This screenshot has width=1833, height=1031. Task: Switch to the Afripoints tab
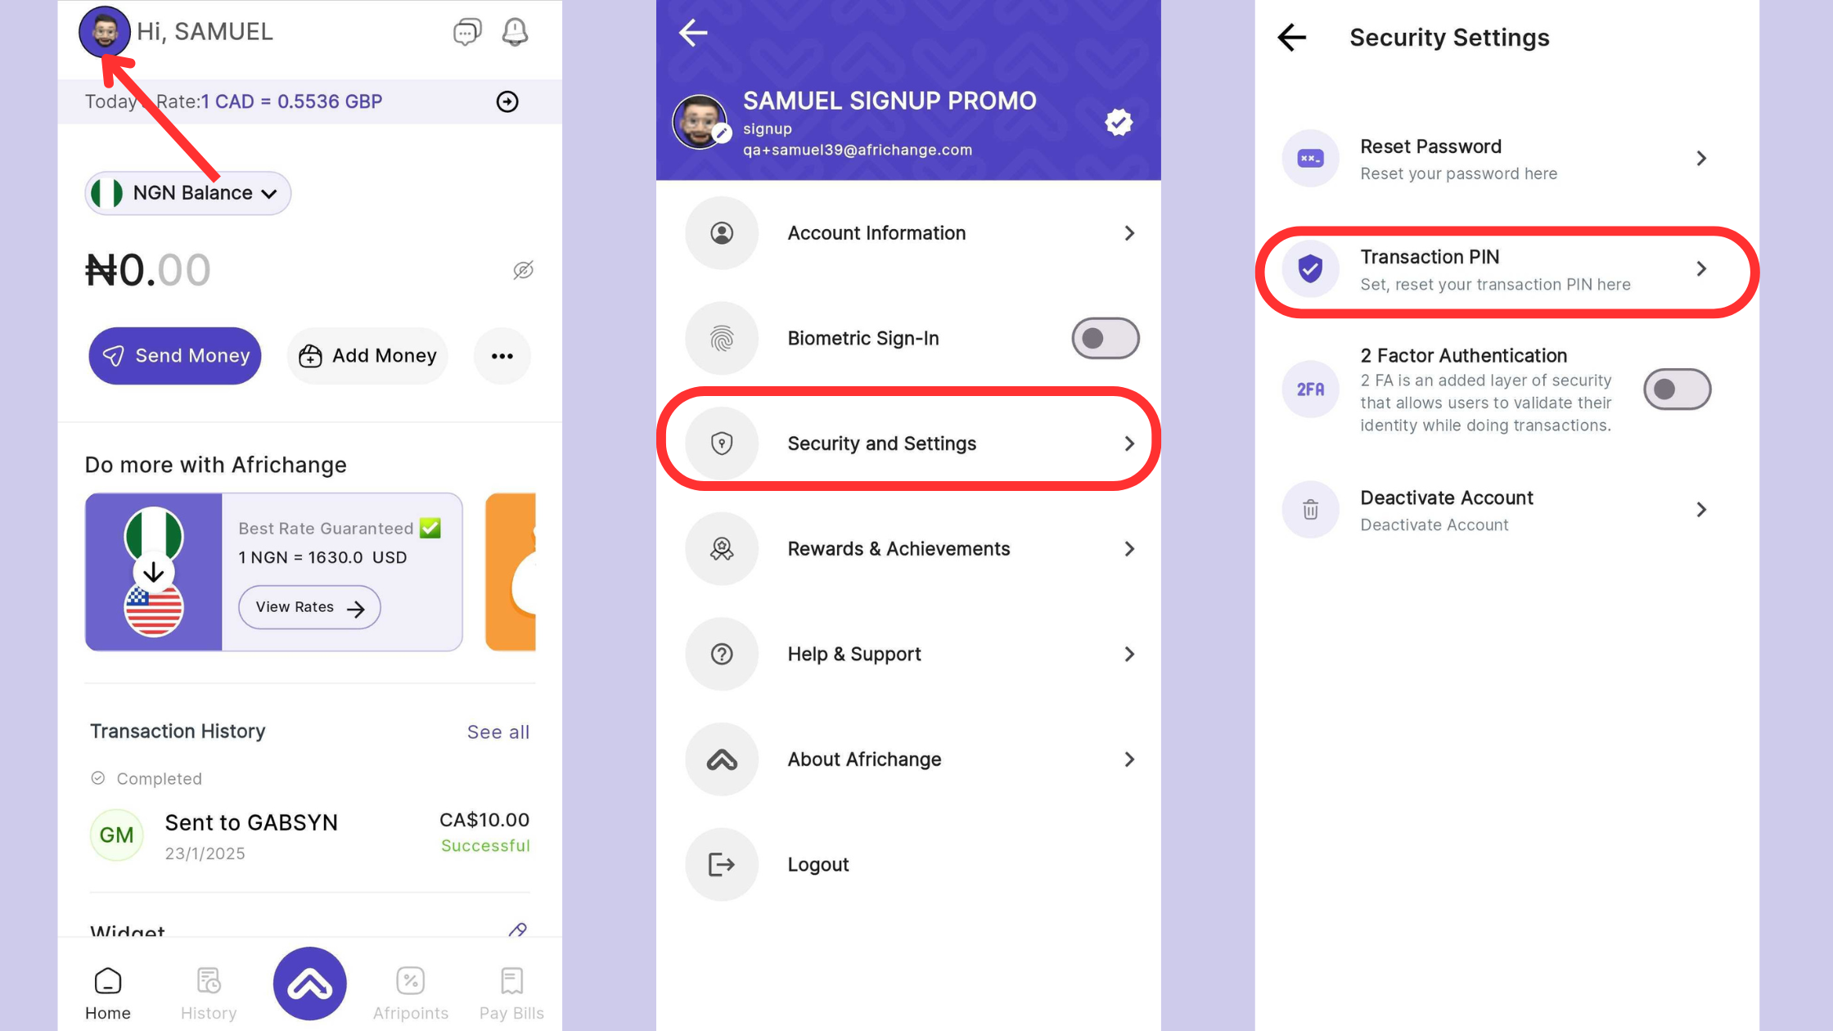click(x=411, y=993)
